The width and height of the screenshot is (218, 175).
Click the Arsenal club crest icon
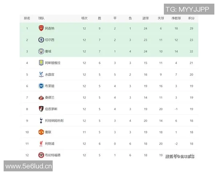pyautogui.click(x=41, y=28)
